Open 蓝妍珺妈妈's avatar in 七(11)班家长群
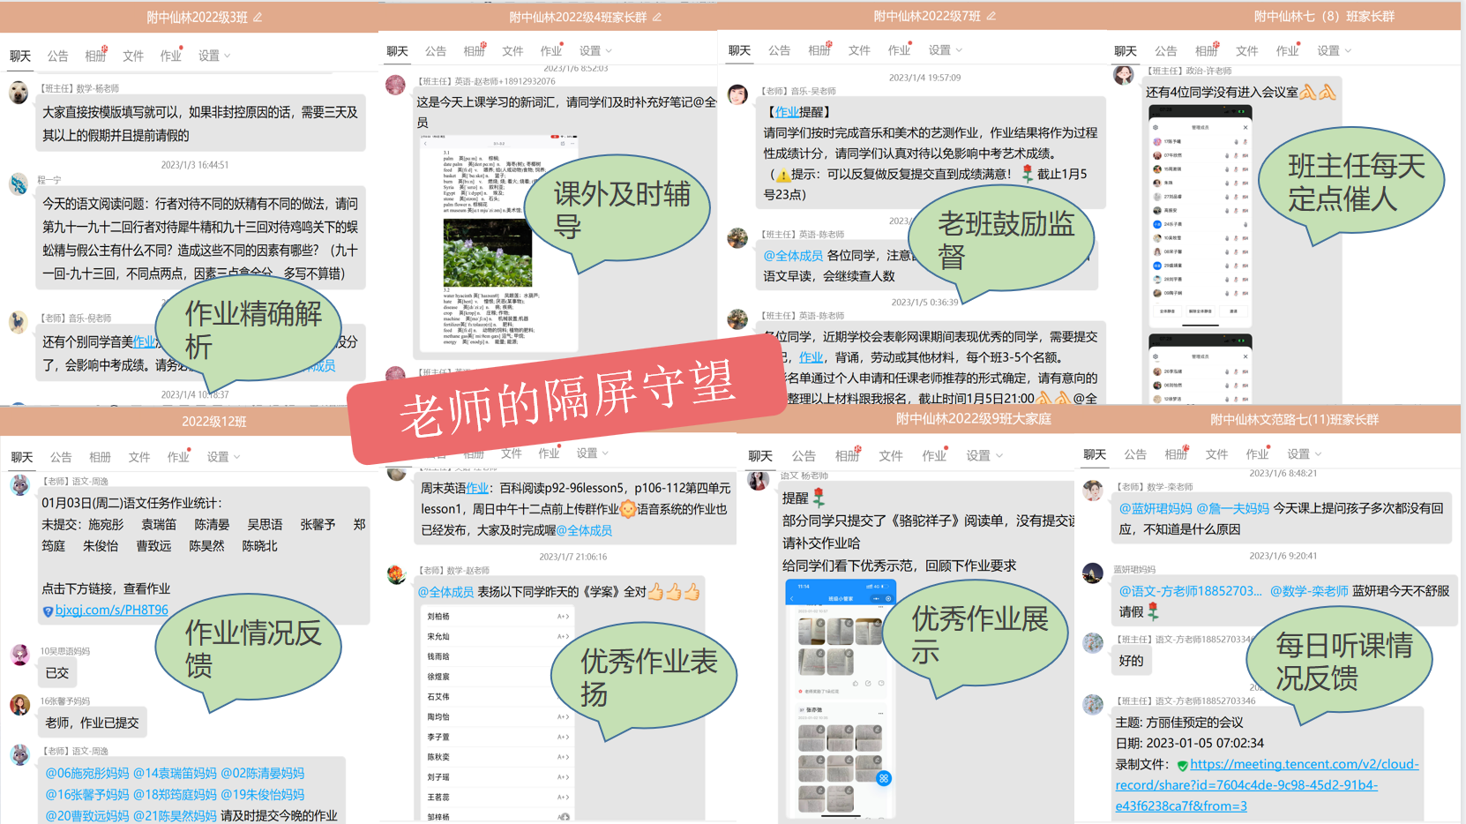 point(1093,573)
